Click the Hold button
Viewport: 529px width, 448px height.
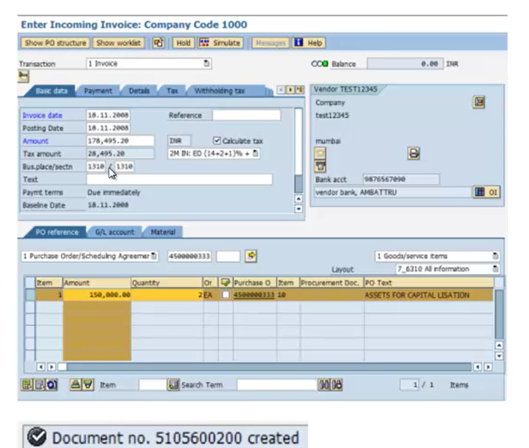pos(184,43)
